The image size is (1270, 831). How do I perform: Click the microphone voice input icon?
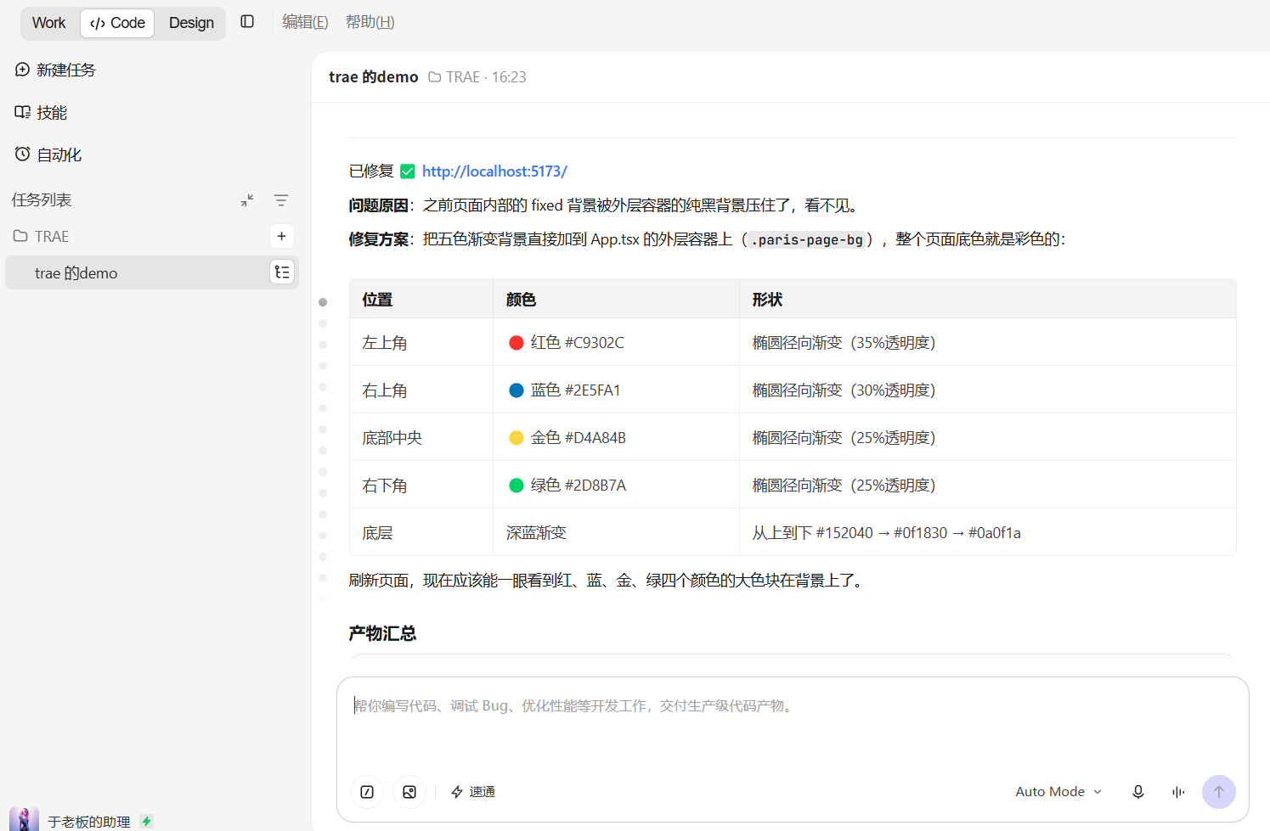click(1138, 792)
